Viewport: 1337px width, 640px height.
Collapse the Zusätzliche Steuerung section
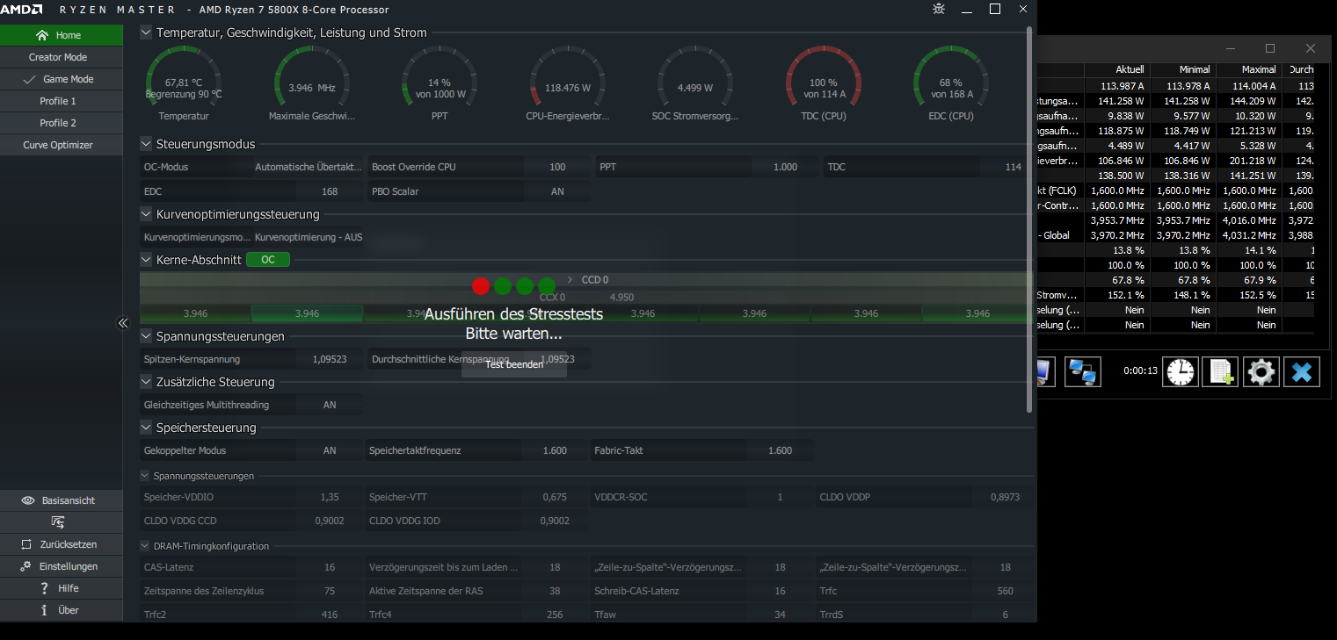146,382
